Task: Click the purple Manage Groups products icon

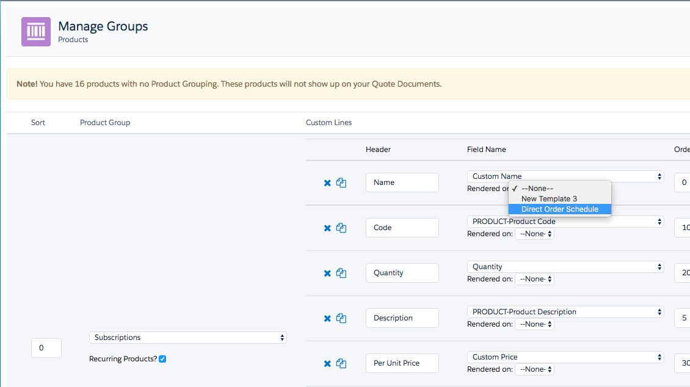Action: coord(36,32)
